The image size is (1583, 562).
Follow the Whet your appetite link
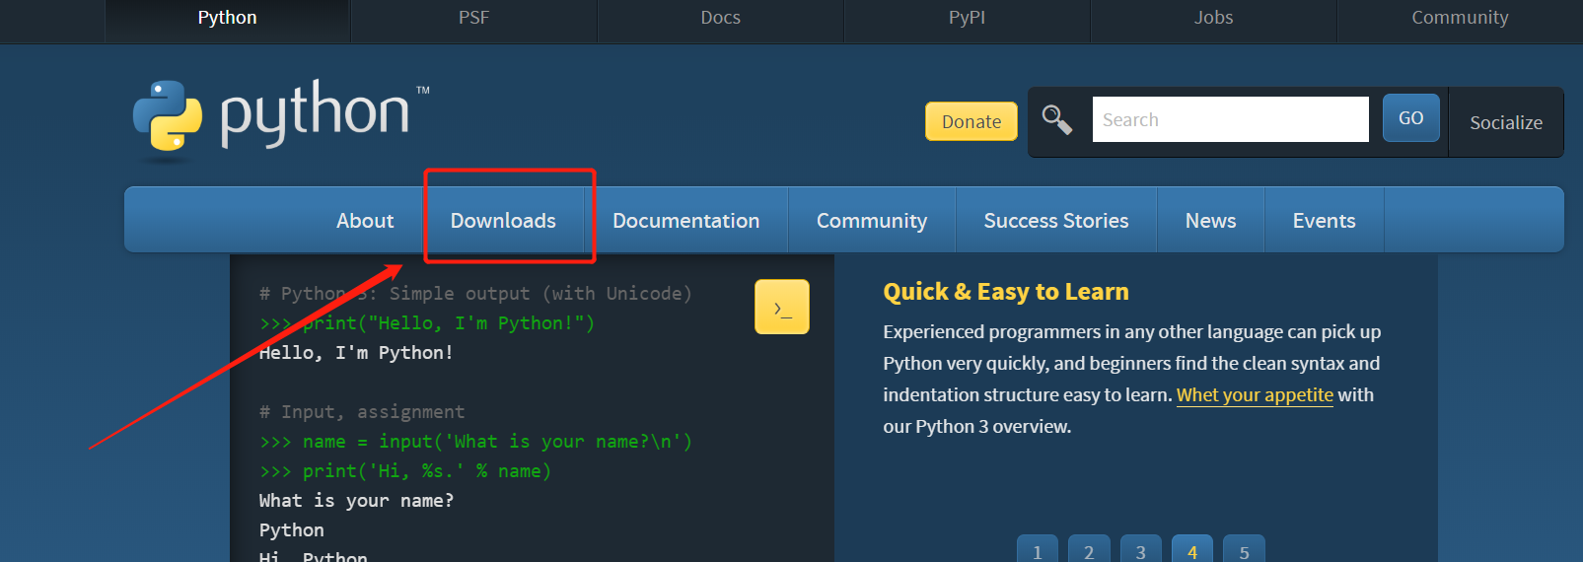pos(1255,395)
